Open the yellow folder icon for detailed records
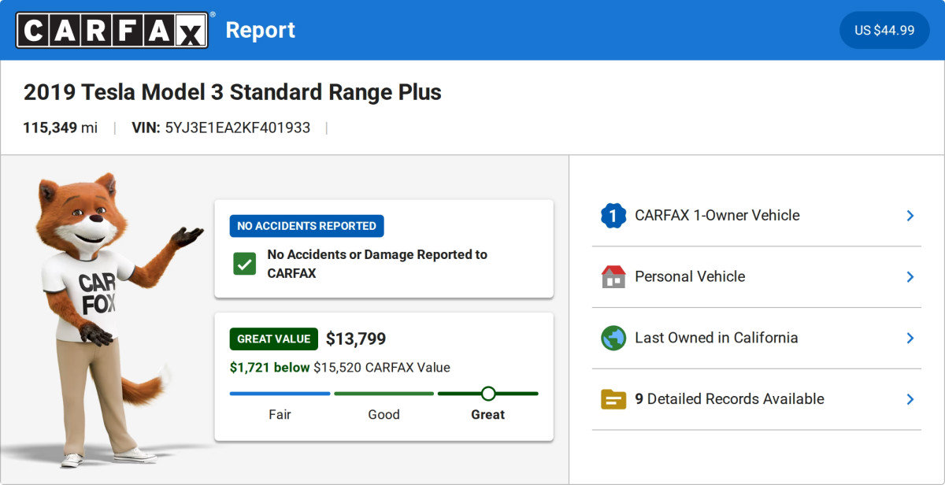945x485 pixels. click(x=613, y=399)
